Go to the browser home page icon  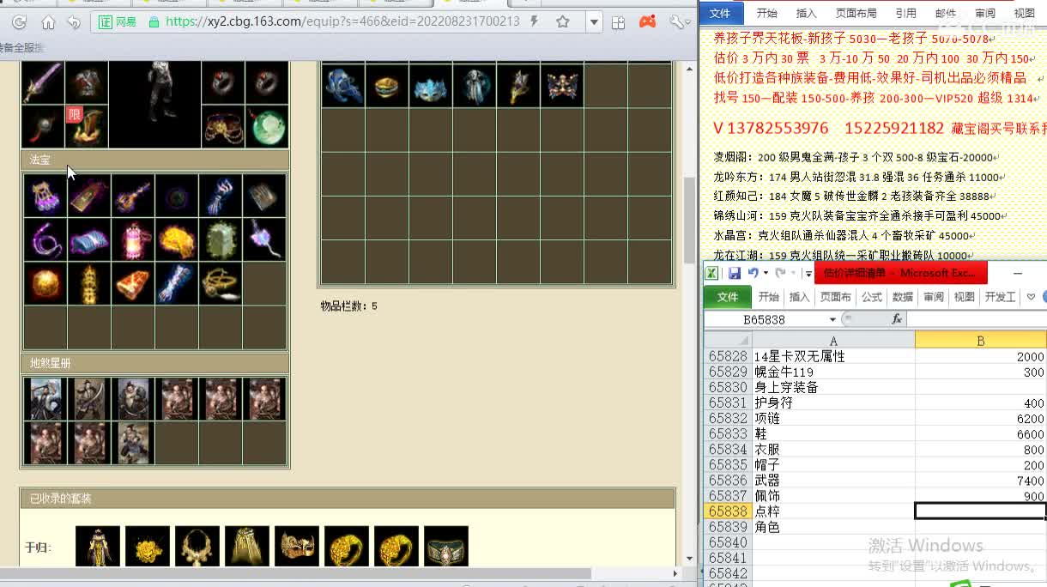[x=48, y=22]
